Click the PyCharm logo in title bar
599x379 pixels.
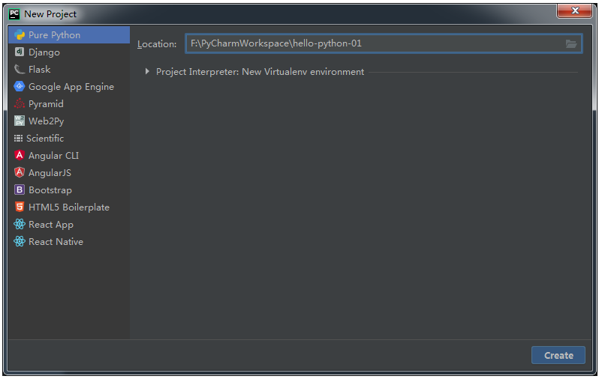coord(14,13)
